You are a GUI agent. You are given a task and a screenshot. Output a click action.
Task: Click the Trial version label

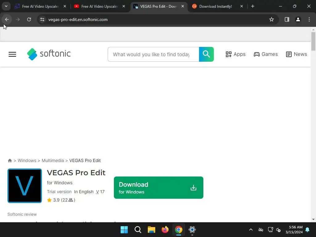59,192
